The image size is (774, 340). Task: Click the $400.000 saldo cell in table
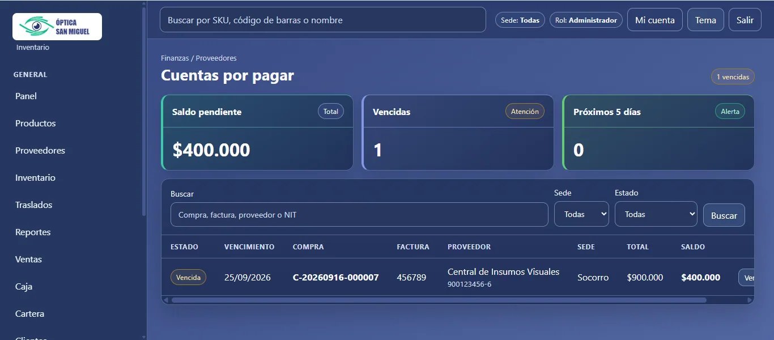[x=701, y=278]
